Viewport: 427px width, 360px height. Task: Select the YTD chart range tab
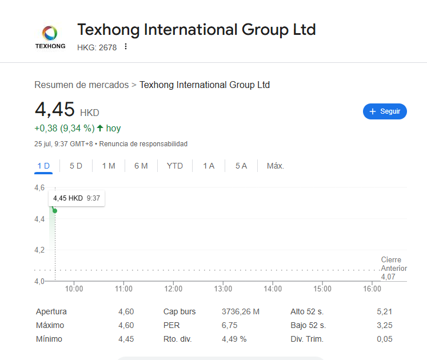175,166
